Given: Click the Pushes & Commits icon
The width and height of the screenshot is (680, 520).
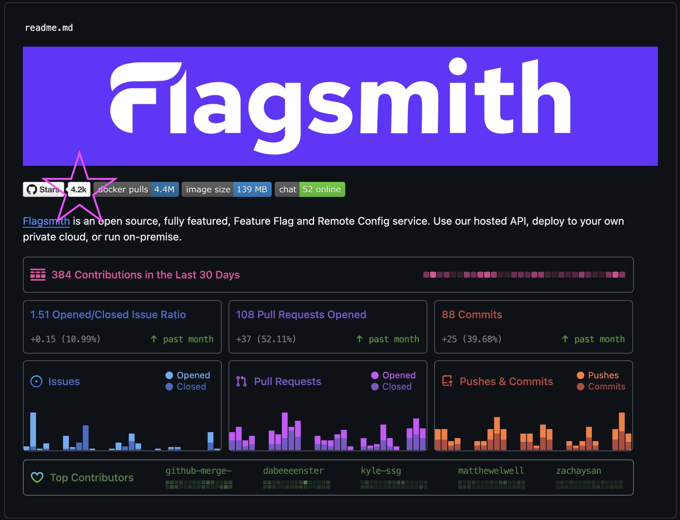Looking at the screenshot, I should coord(447,381).
